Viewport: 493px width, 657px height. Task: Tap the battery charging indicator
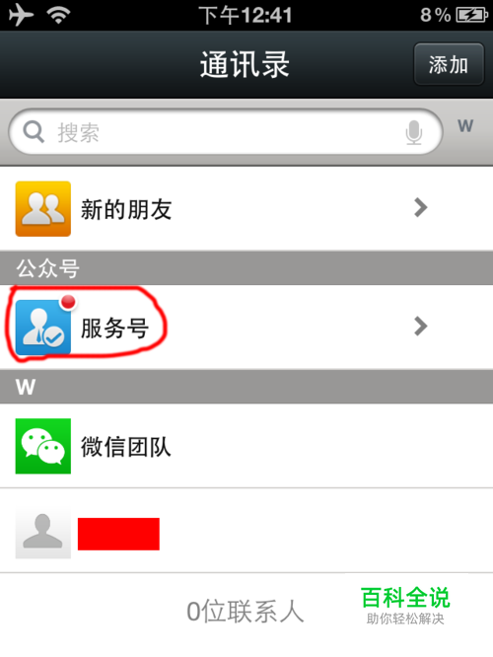point(471,16)
